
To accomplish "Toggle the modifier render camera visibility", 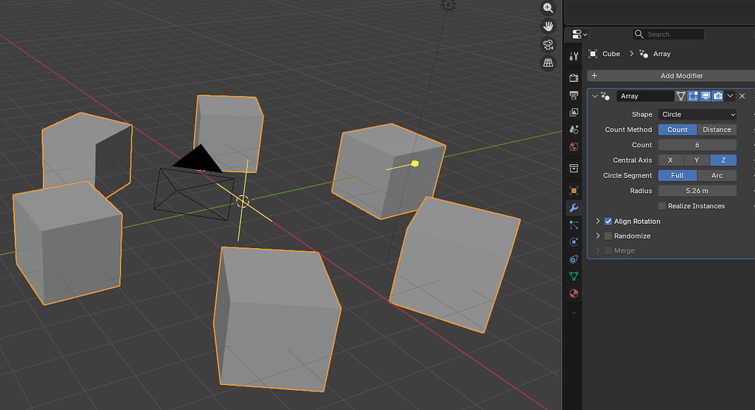I will coord(718,96).
